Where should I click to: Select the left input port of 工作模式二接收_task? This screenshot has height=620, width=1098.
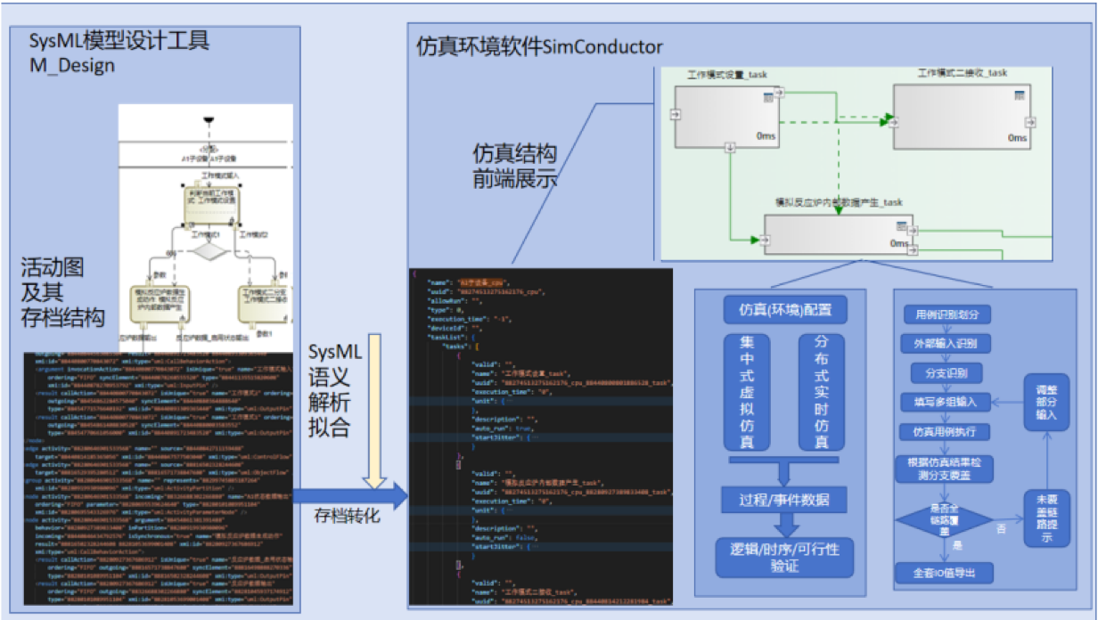click(894, 123)
